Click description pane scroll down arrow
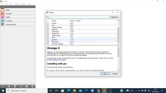Image resolution: width=166 pixels, height=93 pixels. click(x=118, y=71)
